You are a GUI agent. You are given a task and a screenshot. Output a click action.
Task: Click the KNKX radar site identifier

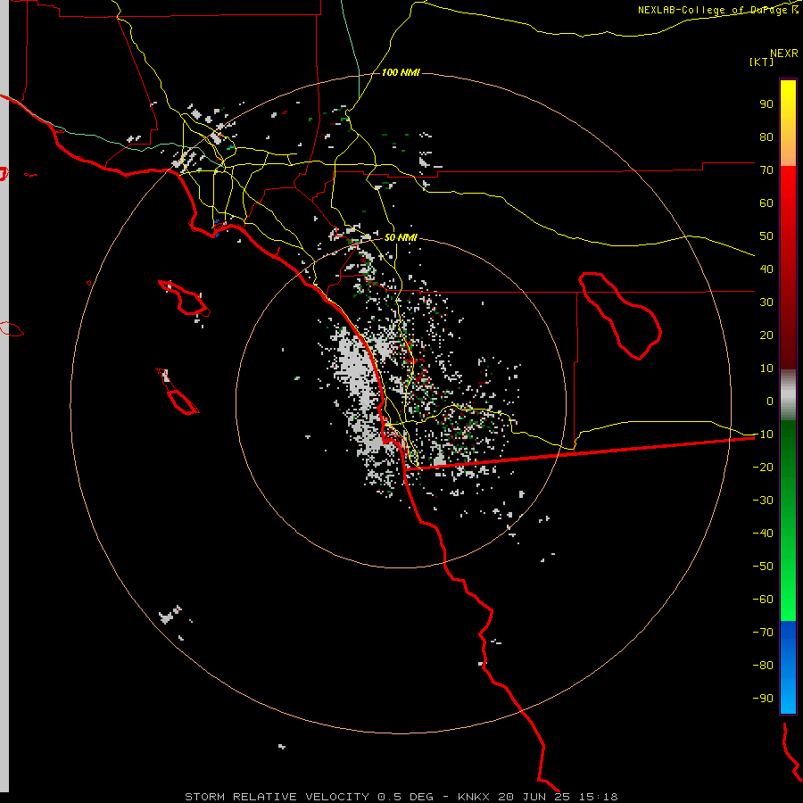(x=474, y=797)
